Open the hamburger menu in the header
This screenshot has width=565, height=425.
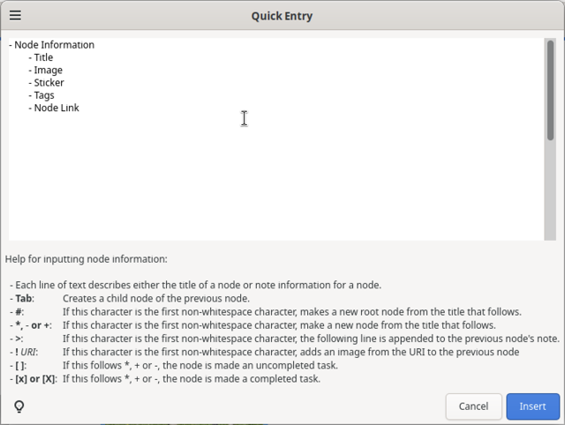pos(15,16)
